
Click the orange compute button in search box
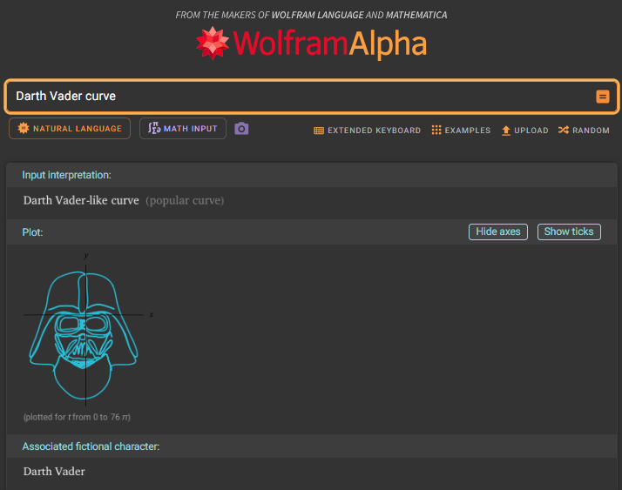tap(603, 97)
